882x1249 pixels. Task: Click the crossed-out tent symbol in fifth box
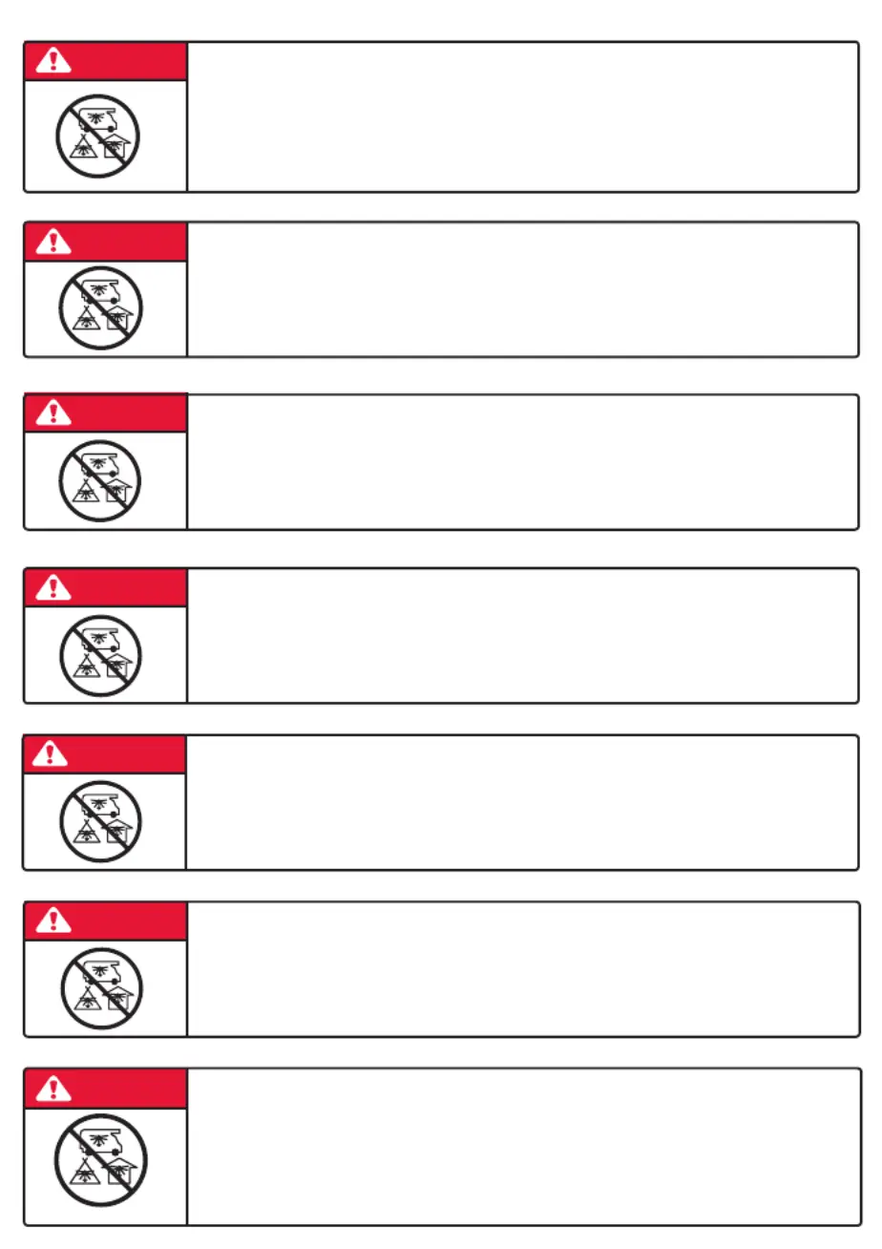pyautogui.click(x=100, y=822)
